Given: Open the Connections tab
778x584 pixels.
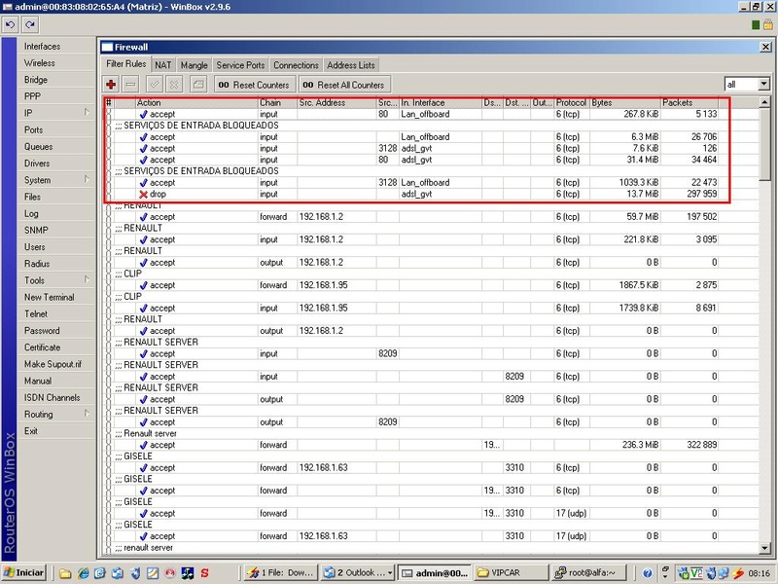Looking at the screenshot, I should 296,65.
